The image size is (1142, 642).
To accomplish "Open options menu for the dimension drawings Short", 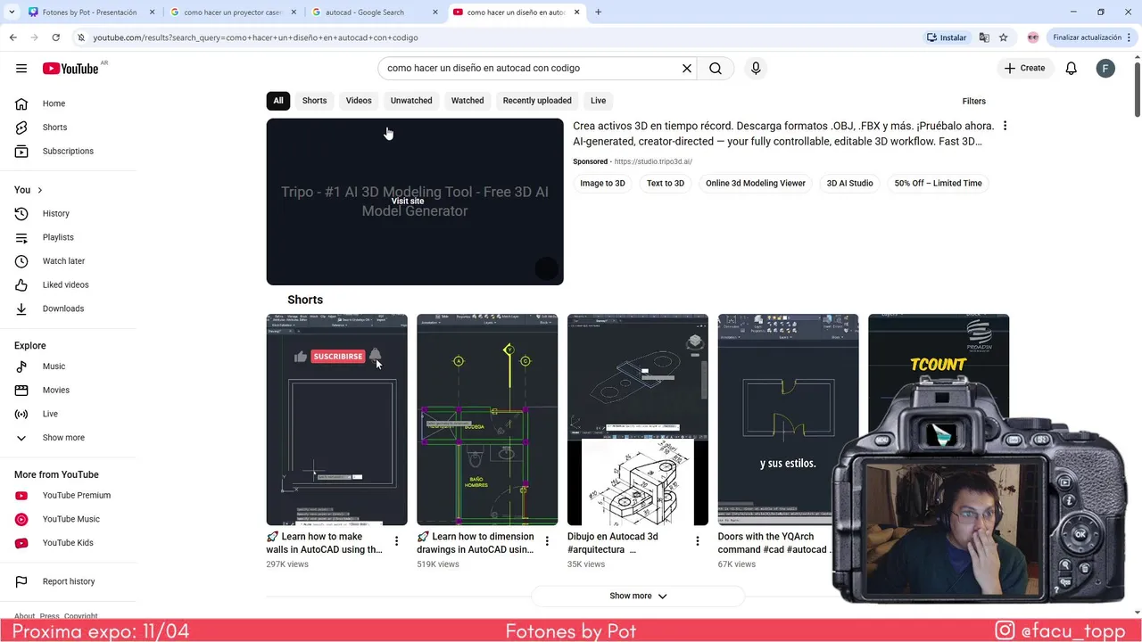I will [547, 541].
